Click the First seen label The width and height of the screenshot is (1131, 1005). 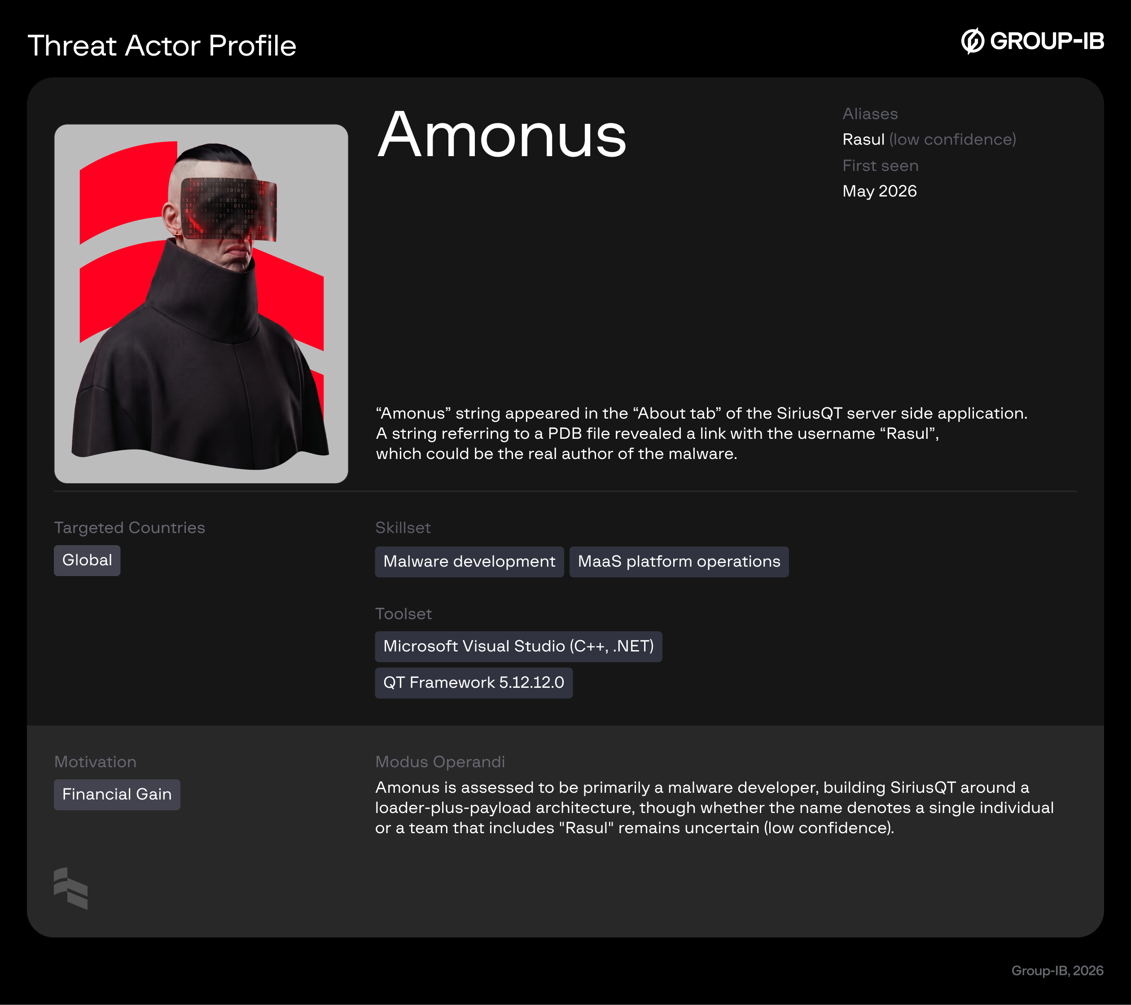(881, 166)
